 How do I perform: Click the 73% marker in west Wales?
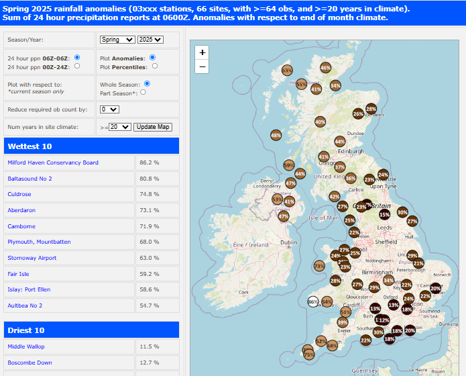pos(319,266)
